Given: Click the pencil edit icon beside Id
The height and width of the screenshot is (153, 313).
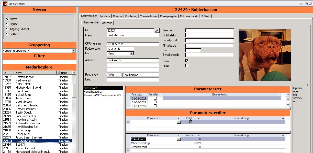Looking at the screenshot, I should (157, 30).
